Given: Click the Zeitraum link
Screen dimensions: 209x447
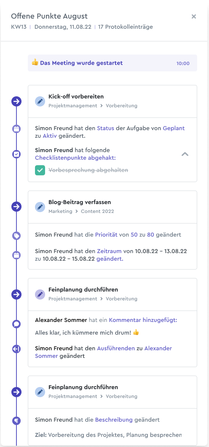Looking at the screenshot, I should point(109,251).
